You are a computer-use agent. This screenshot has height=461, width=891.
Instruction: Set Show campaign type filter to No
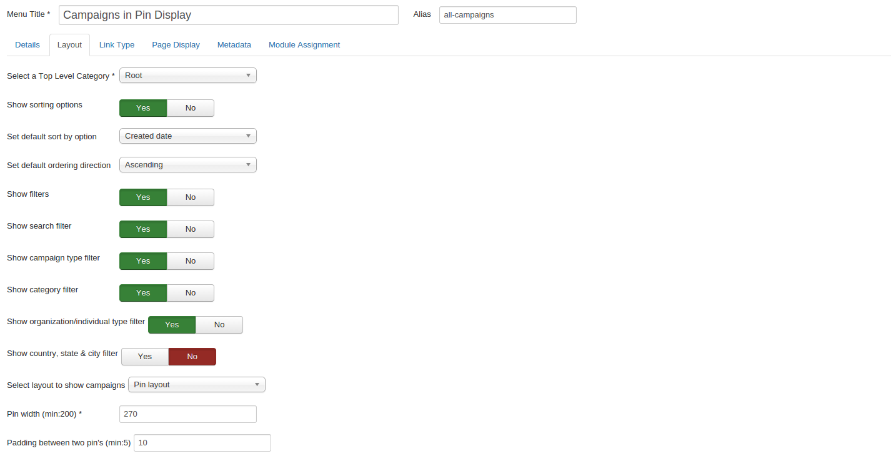coord(191,261)
